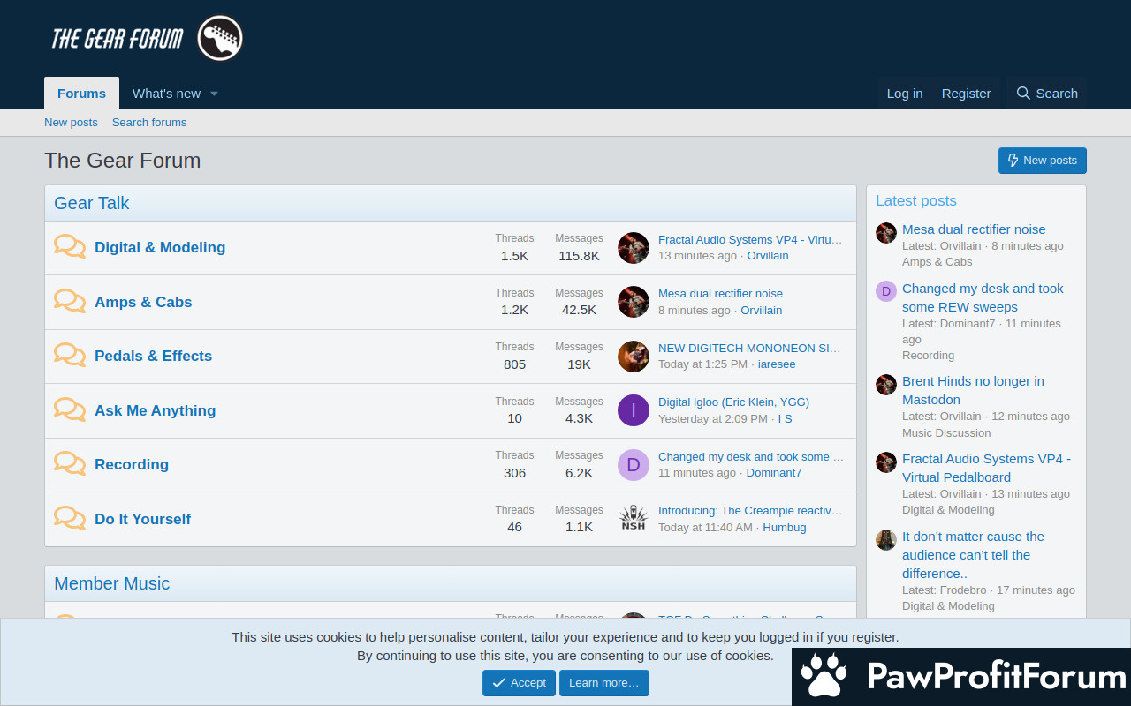Open 'Mesa dual rectifier noise' in Latest posts
Image resolution: width=1131 pixels, height=706 pixels.
coord(973,229)
